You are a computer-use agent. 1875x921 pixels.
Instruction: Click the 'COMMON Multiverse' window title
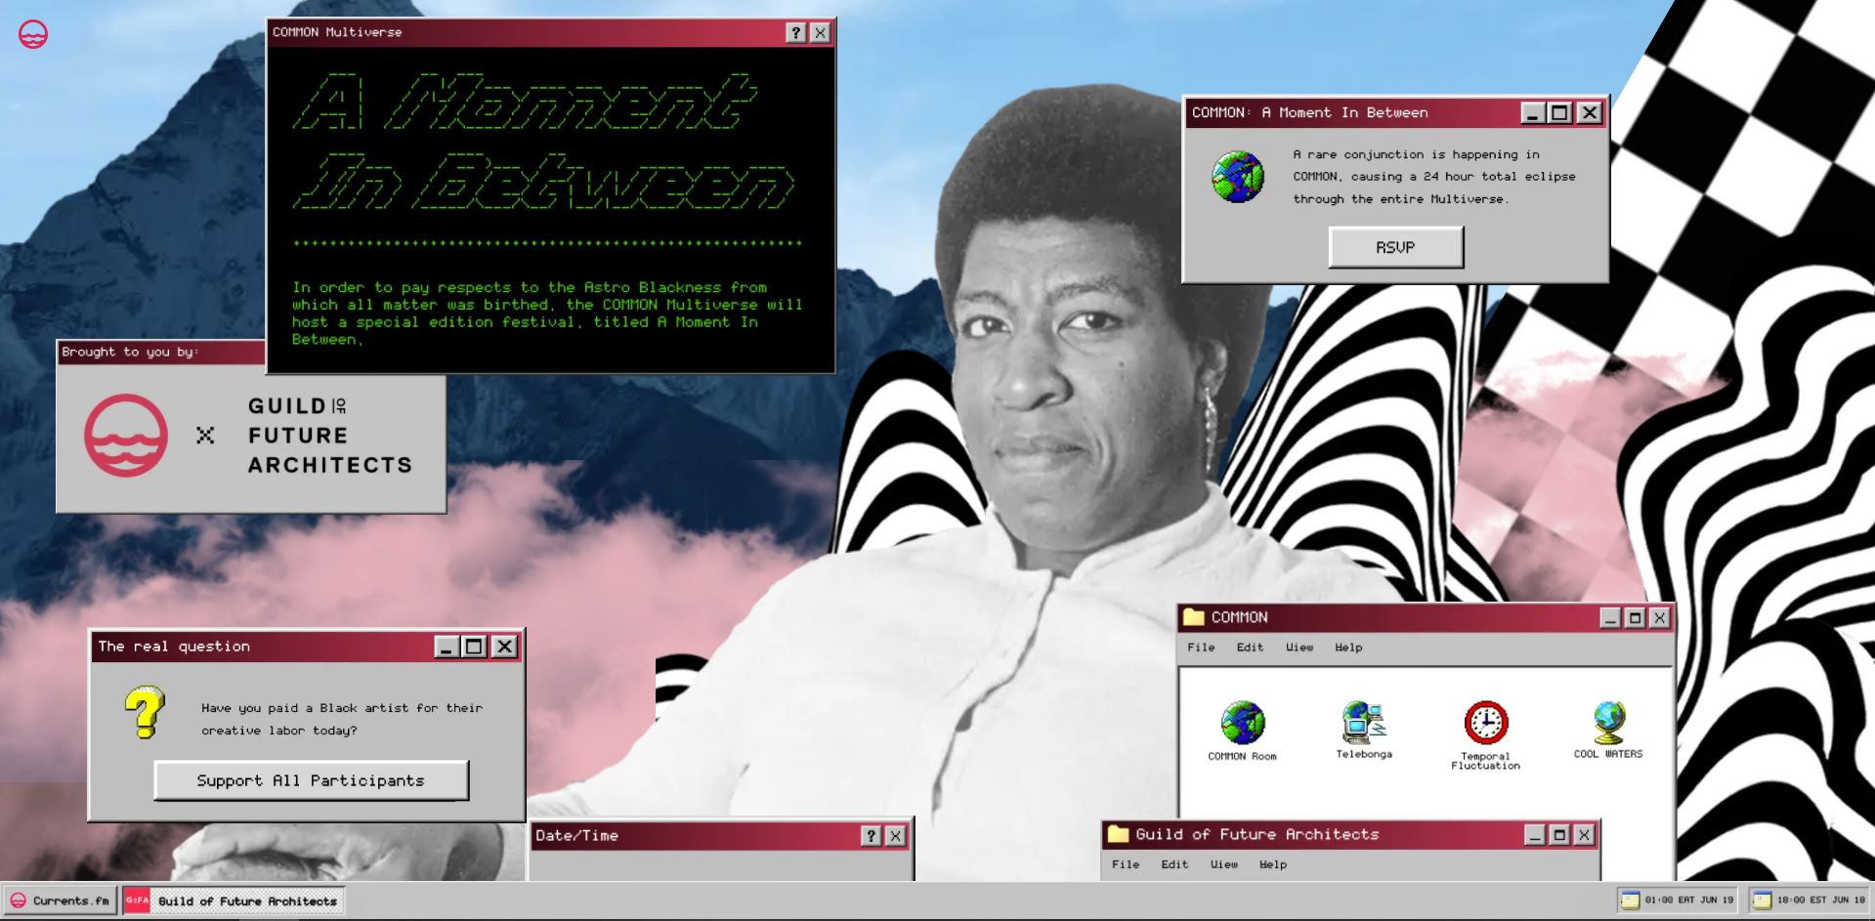337,32
